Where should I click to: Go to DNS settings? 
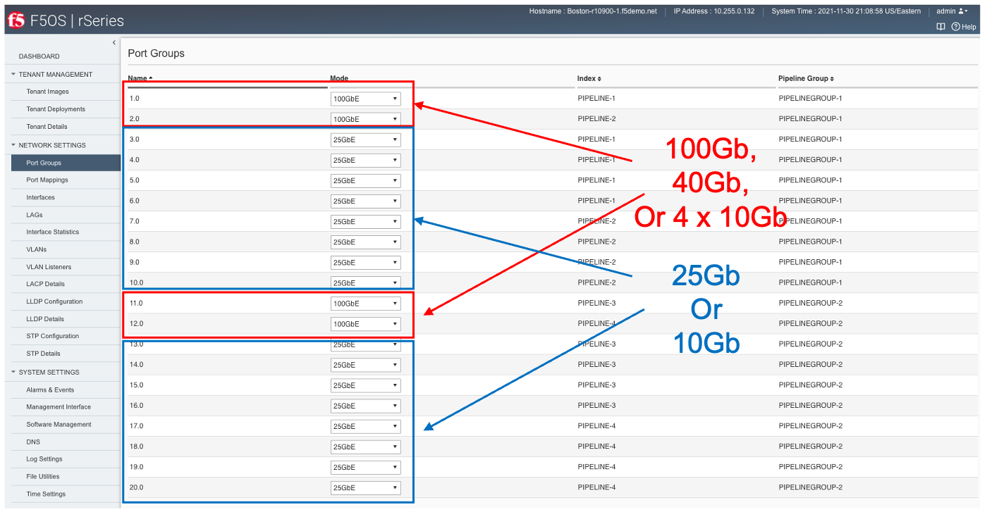click(x=33, y=442)
